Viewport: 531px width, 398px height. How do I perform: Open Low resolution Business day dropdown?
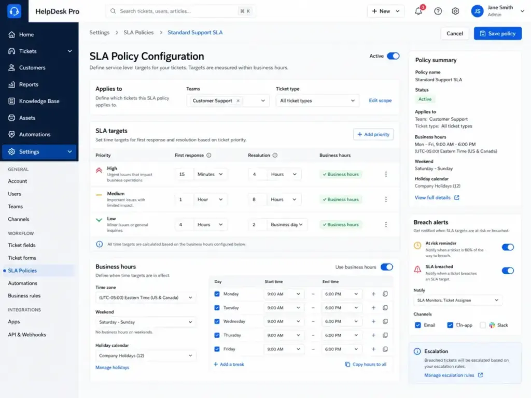tap(286, 224)
